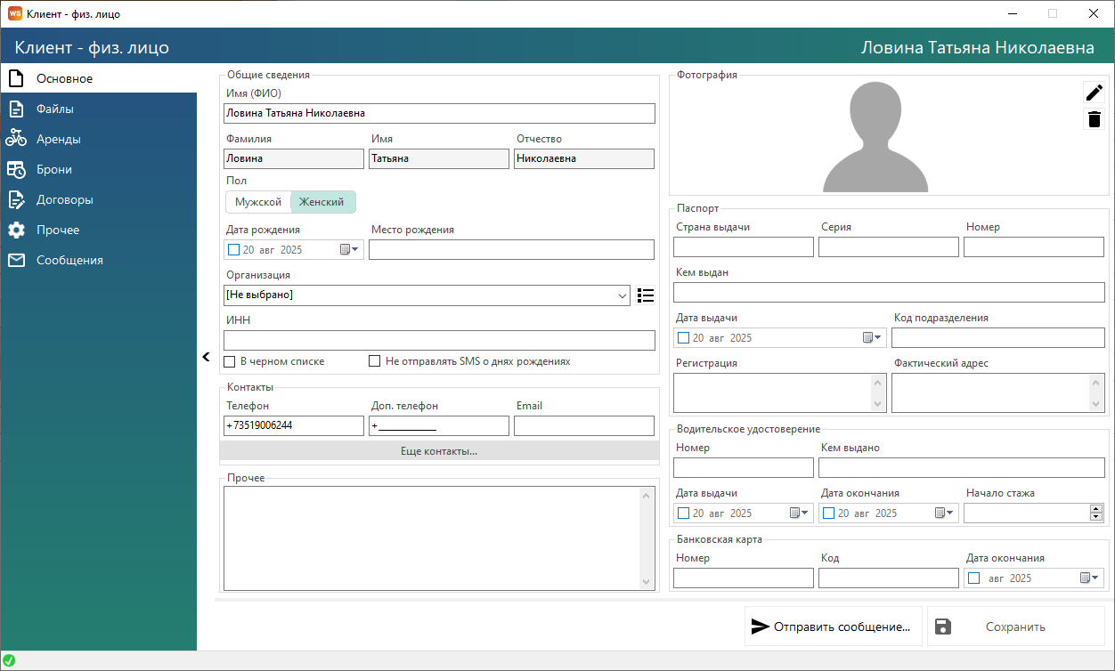Image resolution: width=1115 pixels, height=671 pixels.
Task: Open passport Дата выдачи calendar dropdown
Action: (872, 338)
